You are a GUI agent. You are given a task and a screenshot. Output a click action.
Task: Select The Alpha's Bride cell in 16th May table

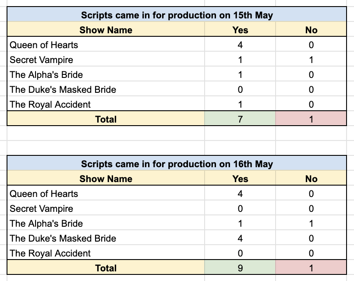106,223
